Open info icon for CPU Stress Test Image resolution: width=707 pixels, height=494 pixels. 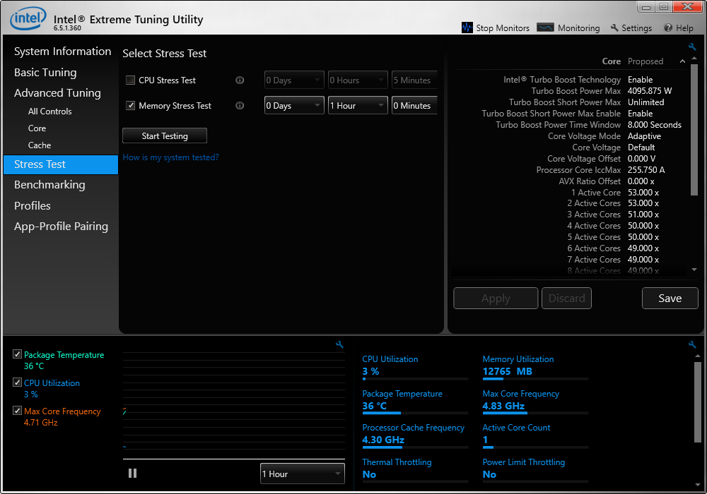pos(240,80)
